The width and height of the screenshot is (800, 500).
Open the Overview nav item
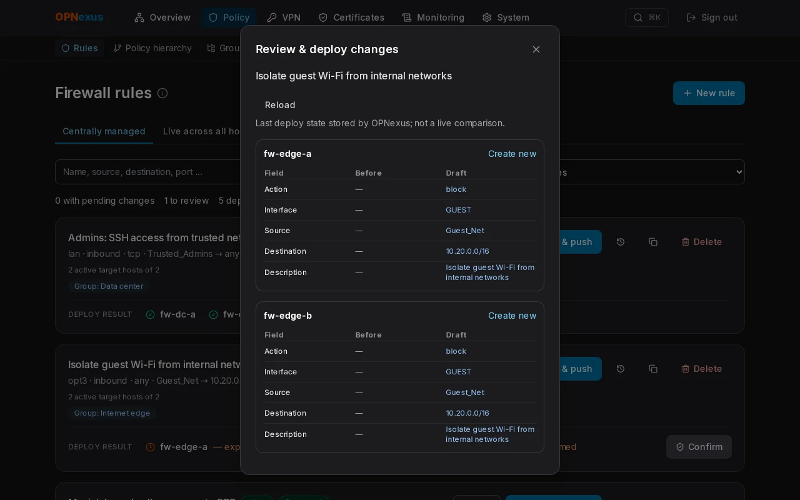pyautogui.click(x=162, y=17)
